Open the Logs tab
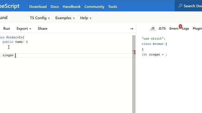Screen dimensions: 202x113 pyautogui.click(x=186, y=29)
